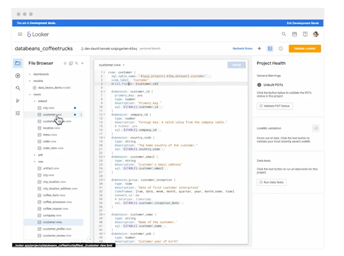Screen dimensions: 344x256
Task: Collapse the file browser panel arrow handle
Action: (x=89, y=239)
